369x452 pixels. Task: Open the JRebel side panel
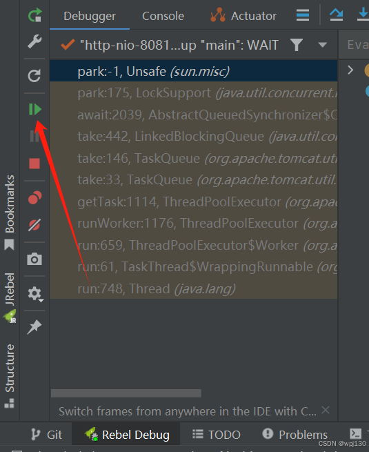pyautogui.click(x=10, y=297)
